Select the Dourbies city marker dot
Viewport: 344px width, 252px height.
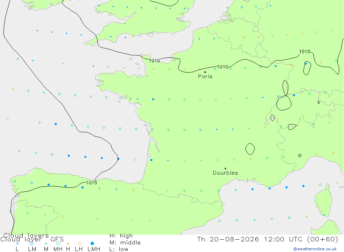pos(225,168)
